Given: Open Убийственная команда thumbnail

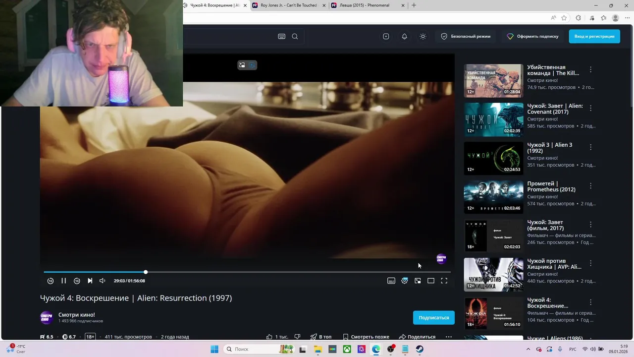Looking at the screenshot, I should point(493,80).
